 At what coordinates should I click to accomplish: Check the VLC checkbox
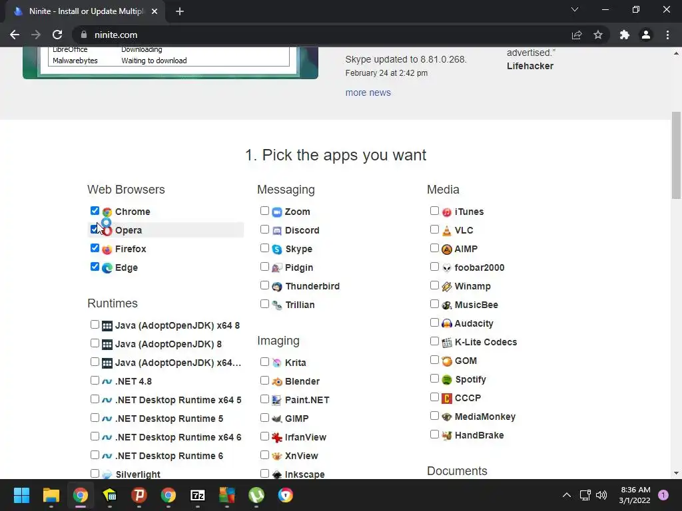pyautogui.click(x=434, y=230)
